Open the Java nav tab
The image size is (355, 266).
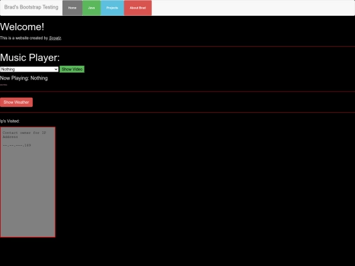(91, 8)
